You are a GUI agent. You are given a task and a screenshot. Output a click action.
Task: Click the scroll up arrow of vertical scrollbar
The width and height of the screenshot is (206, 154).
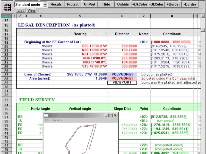pos(203,16)
